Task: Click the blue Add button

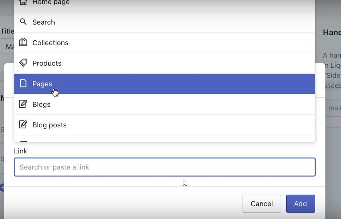Action: coord(300,203)
